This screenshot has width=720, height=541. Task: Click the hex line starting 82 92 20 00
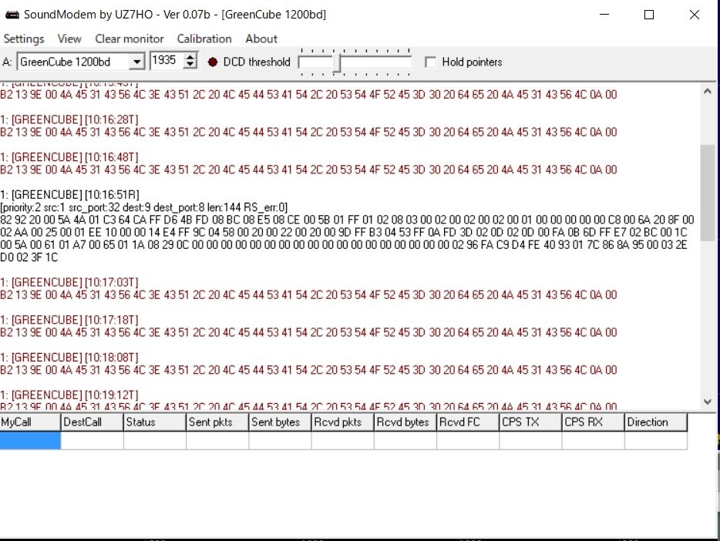pos(347,220)
